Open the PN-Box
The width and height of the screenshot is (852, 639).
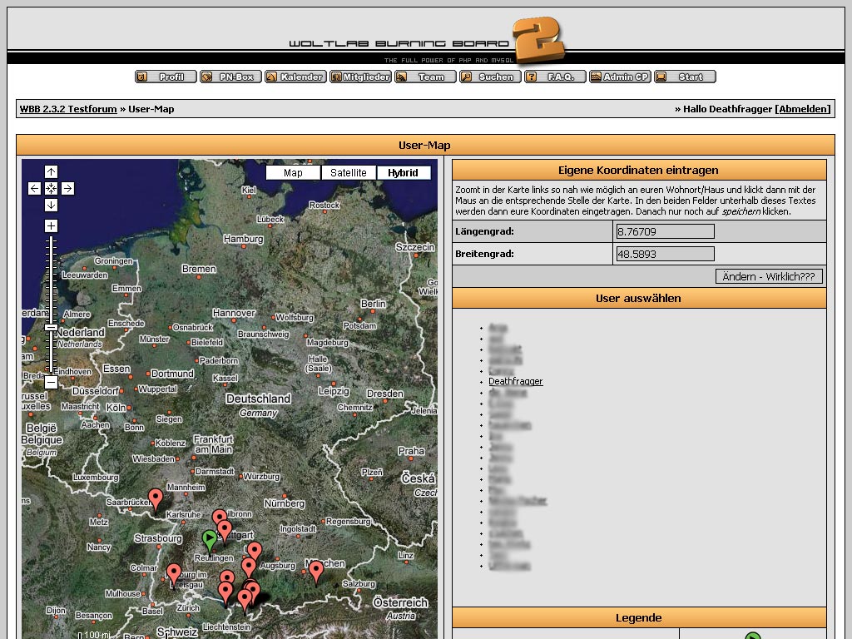point(230,77)
